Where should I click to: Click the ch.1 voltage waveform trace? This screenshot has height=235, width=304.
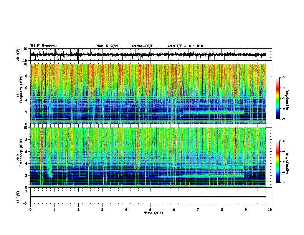148,55
